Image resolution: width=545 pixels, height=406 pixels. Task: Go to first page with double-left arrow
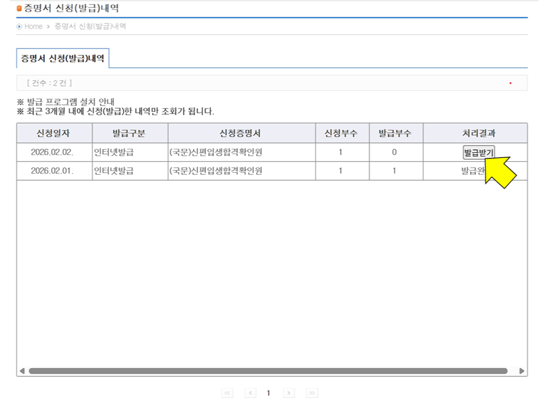coord(227,393)
